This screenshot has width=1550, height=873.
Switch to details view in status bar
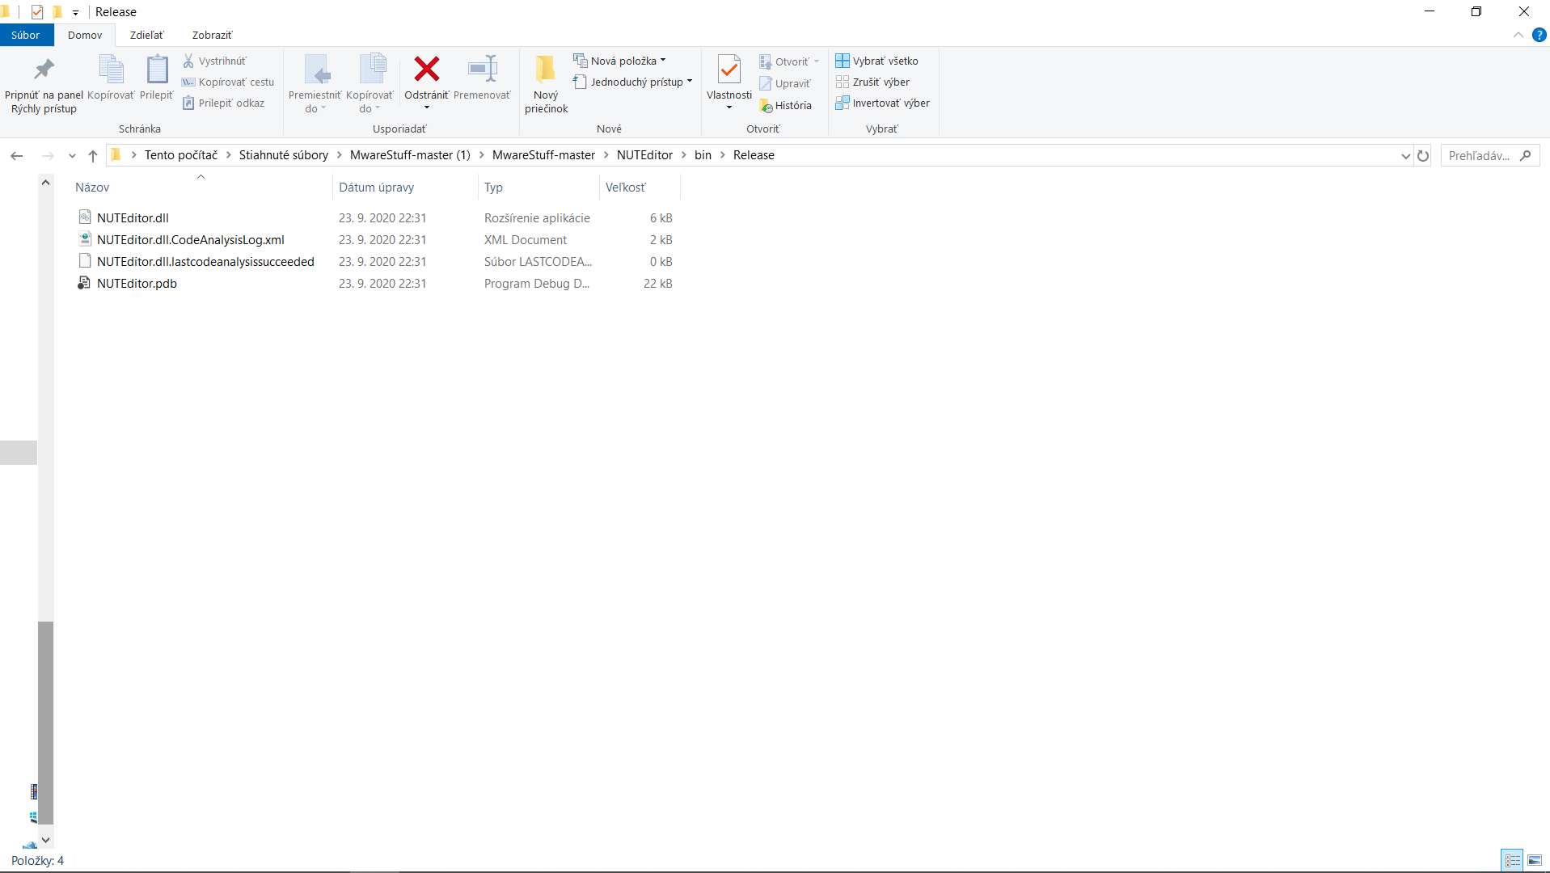[x=1513, y=861]
